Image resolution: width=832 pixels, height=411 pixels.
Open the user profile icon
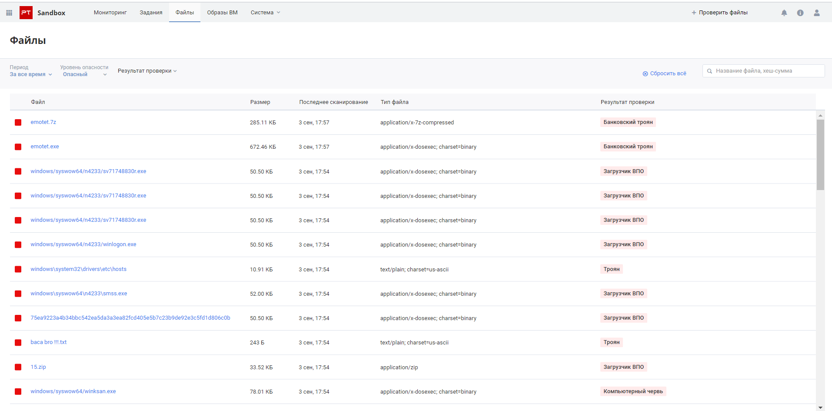point(817,13)
